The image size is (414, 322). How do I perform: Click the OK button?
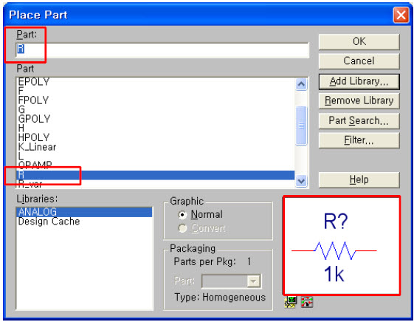(x=359, y=41)
